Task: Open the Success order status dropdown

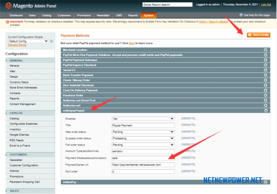Action: coord(143,138)
